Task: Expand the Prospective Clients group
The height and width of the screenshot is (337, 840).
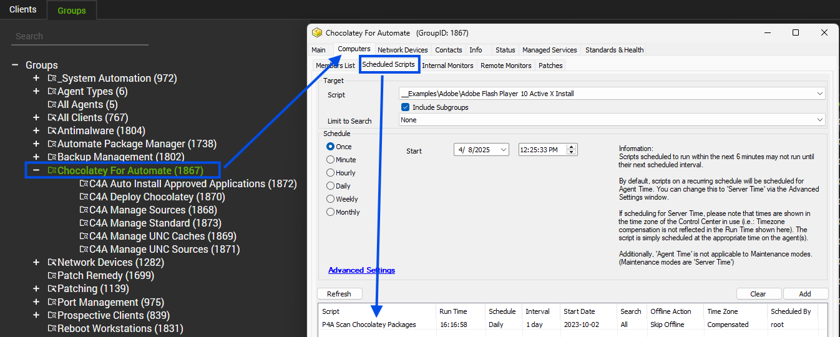Action: click(x=36, y=315)
